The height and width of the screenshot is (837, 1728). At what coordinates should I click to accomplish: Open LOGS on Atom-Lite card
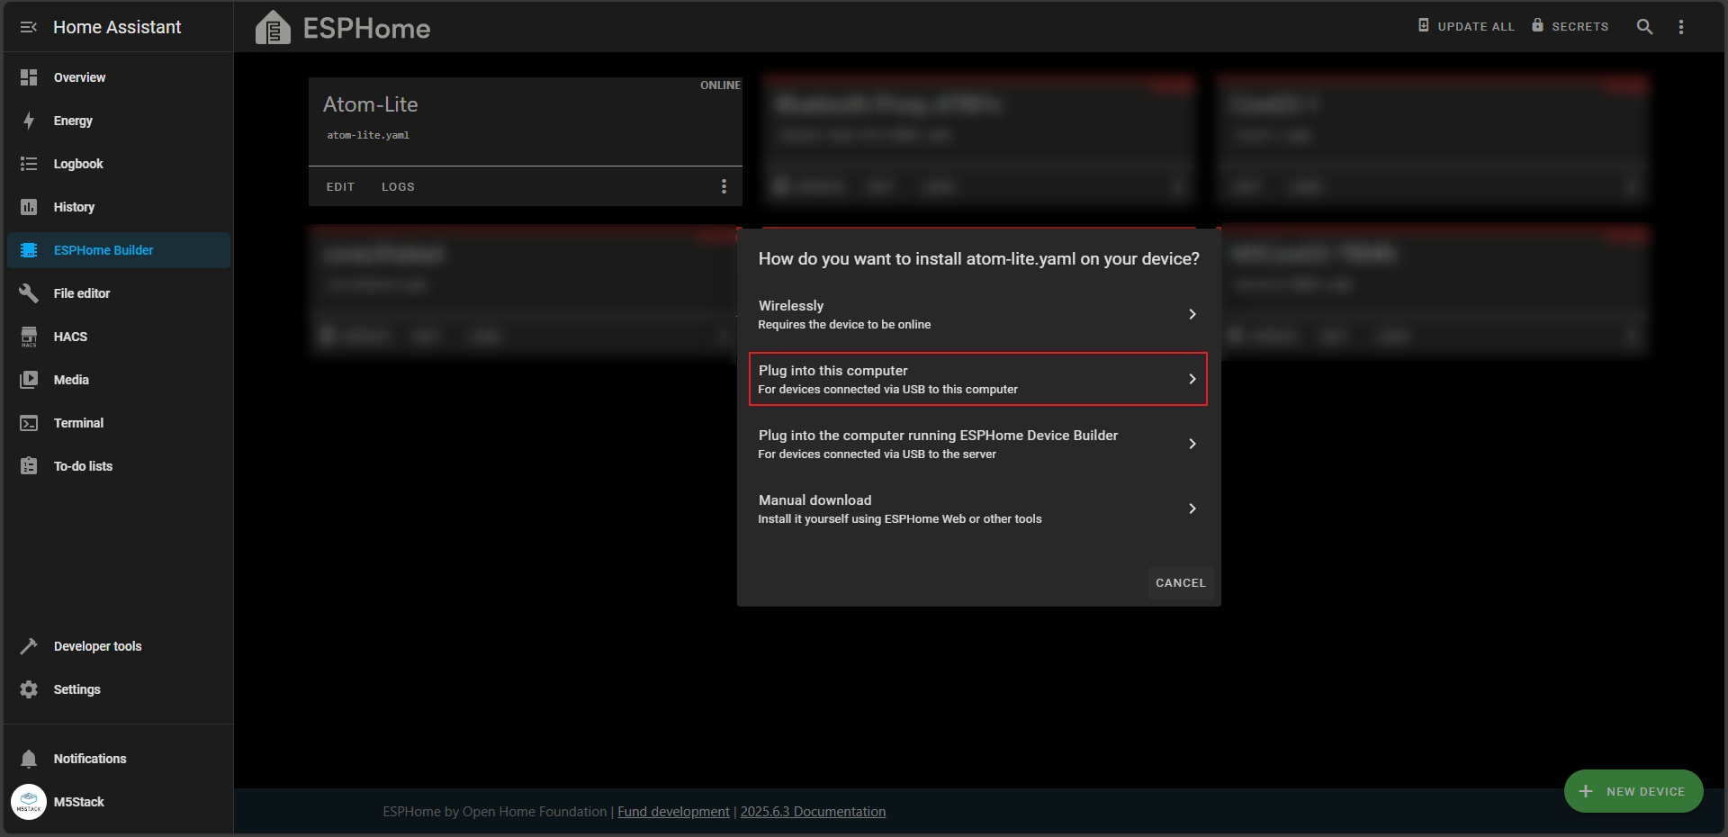coord(398,187)
